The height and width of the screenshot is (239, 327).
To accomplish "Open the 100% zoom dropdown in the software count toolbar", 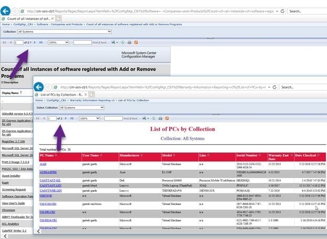I will (58, 42).
